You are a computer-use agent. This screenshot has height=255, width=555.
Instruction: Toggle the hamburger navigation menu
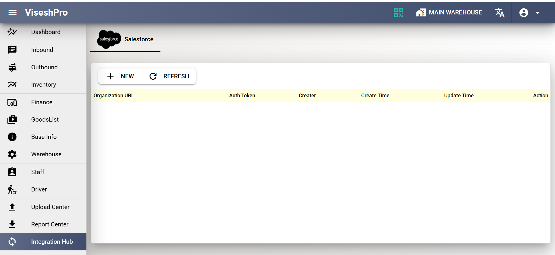coord(12,12)
